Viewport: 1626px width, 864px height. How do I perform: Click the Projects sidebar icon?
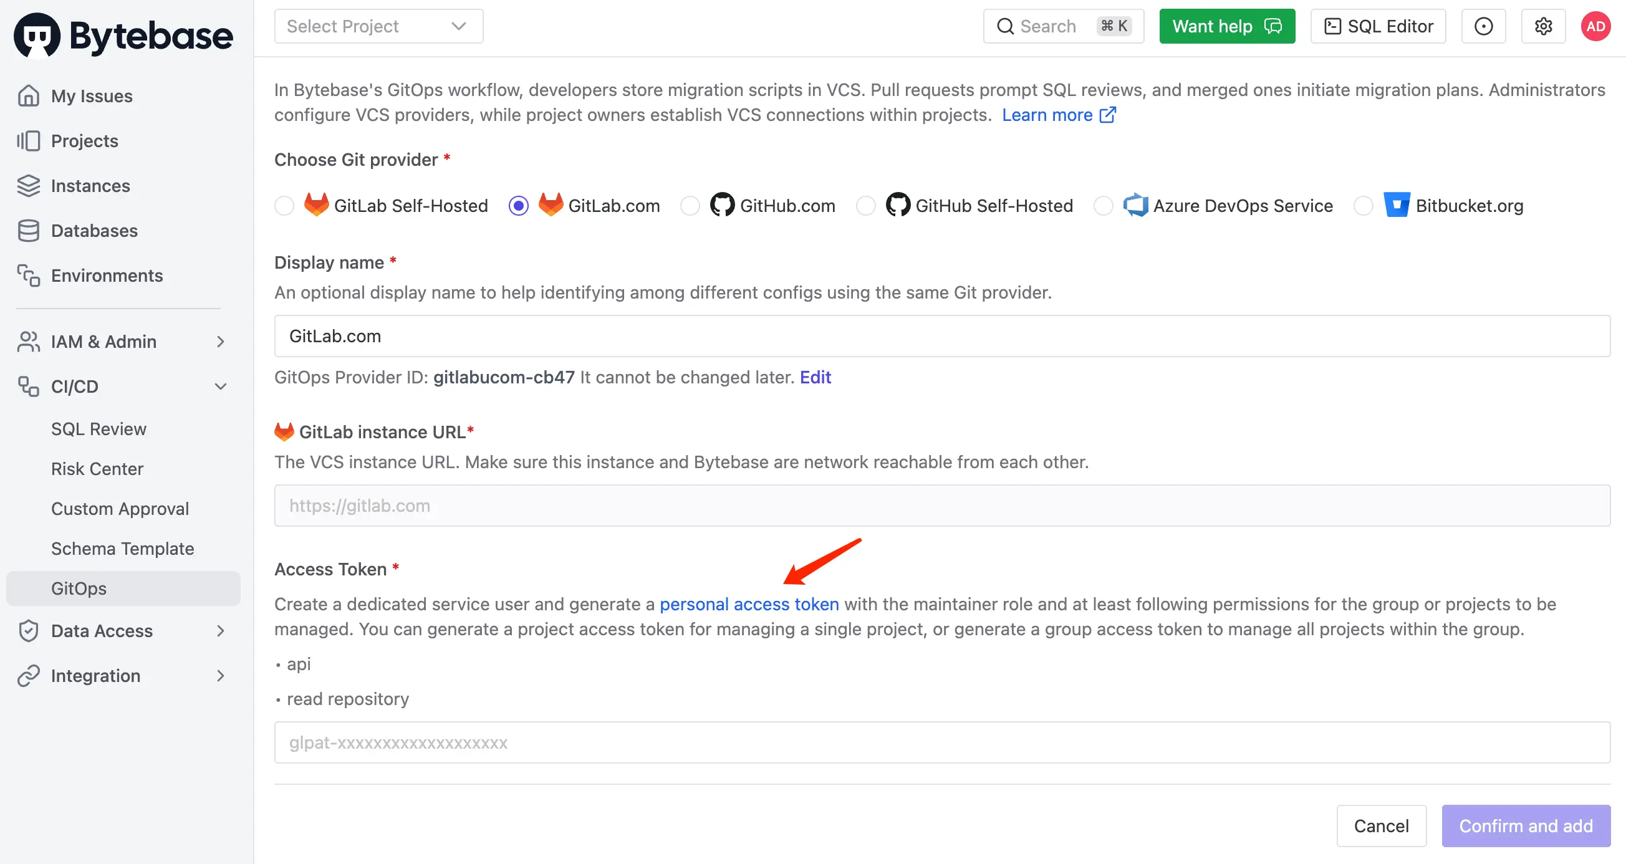pos(29,141)
